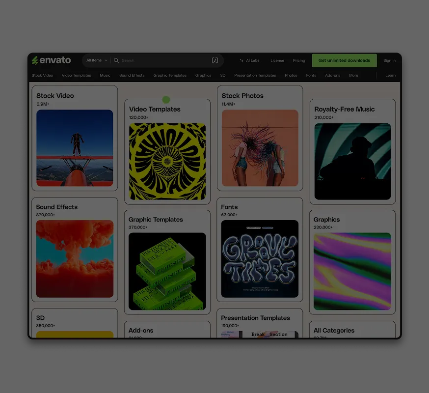Select 3D in navigation bar

click(223, 75)
